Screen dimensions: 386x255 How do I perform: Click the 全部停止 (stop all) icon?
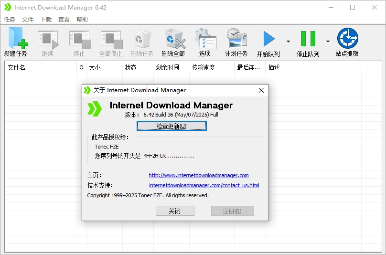[x=111, y=39]
